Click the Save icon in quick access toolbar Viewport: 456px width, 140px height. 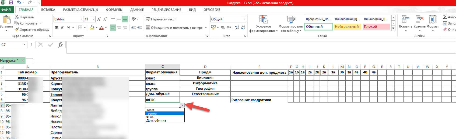pyautogui.click(x=11, y=3)
